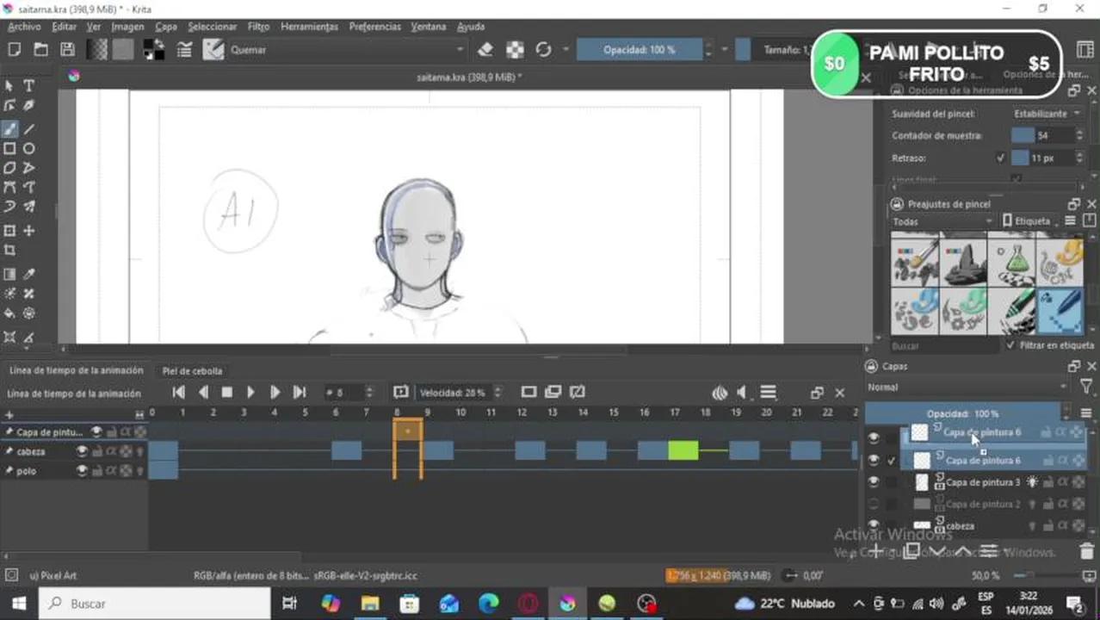This screenshot has height=620, width=1100.
Task: Switch to the Piel de cebolla tab
Action: (192, 371)
